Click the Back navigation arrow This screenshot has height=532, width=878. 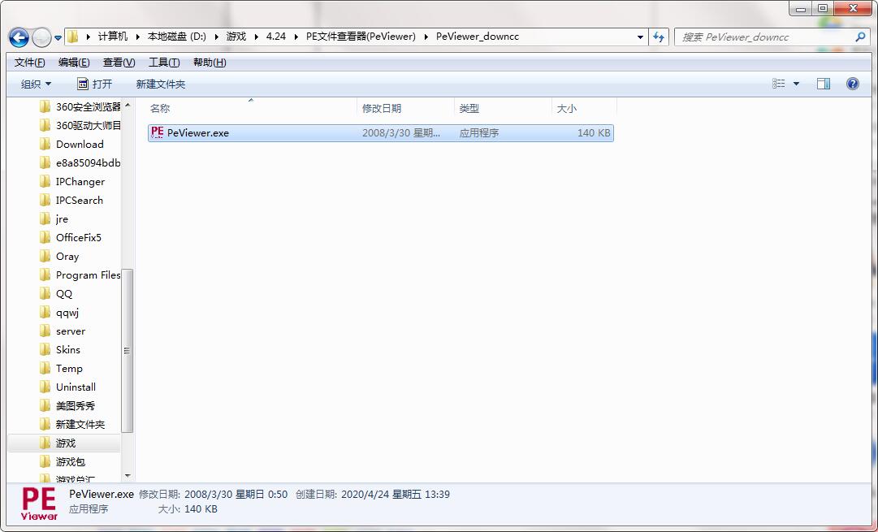tap(18, 37)
